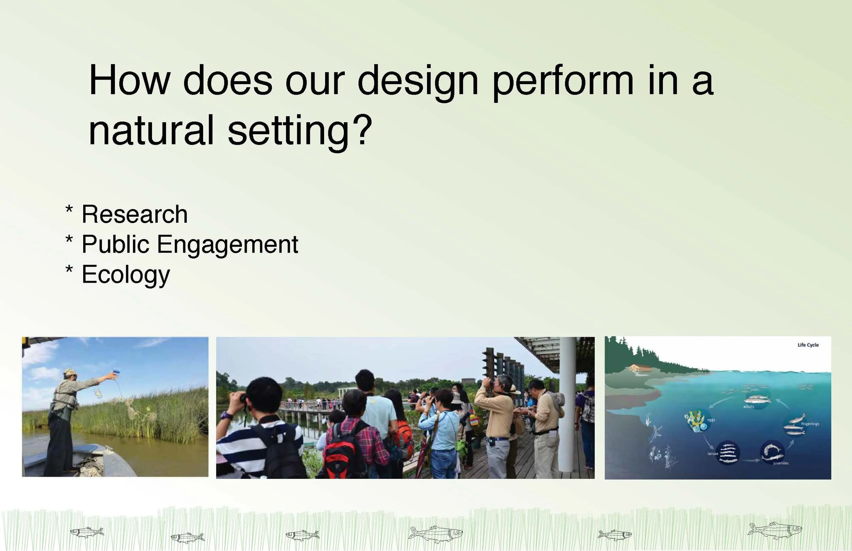Click the Life Cycle heading label
Viewport: 852px width, 551px height.
[808, 345]
